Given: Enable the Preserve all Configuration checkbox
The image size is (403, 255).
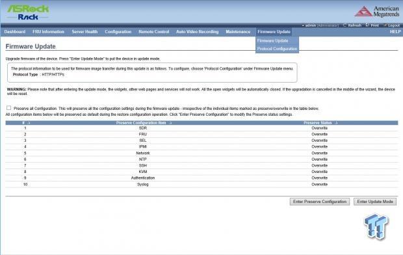Looking at the screenshot, I should click(x=8, y=108).
